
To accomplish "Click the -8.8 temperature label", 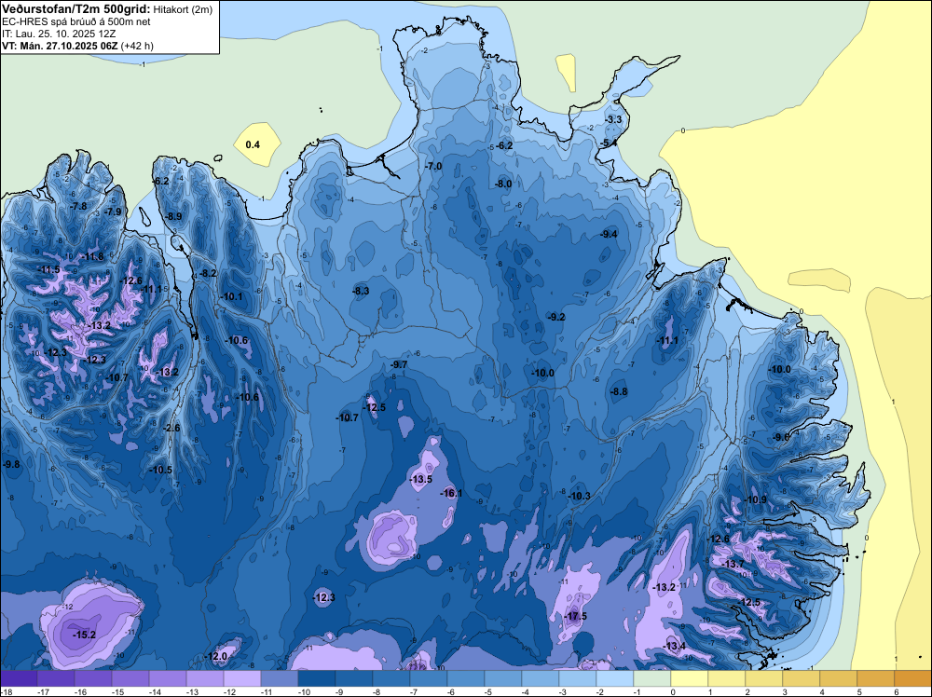I will 619,391.
